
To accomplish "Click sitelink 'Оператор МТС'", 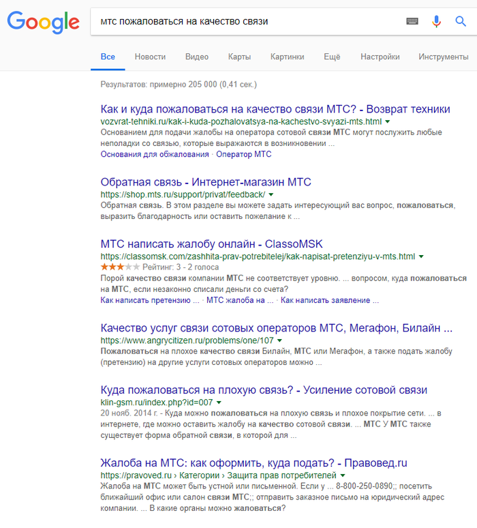I will tap(243, 154).
